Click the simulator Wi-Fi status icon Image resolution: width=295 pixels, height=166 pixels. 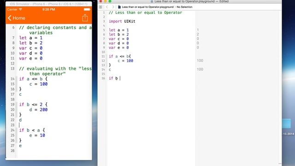tap(20, 9)
